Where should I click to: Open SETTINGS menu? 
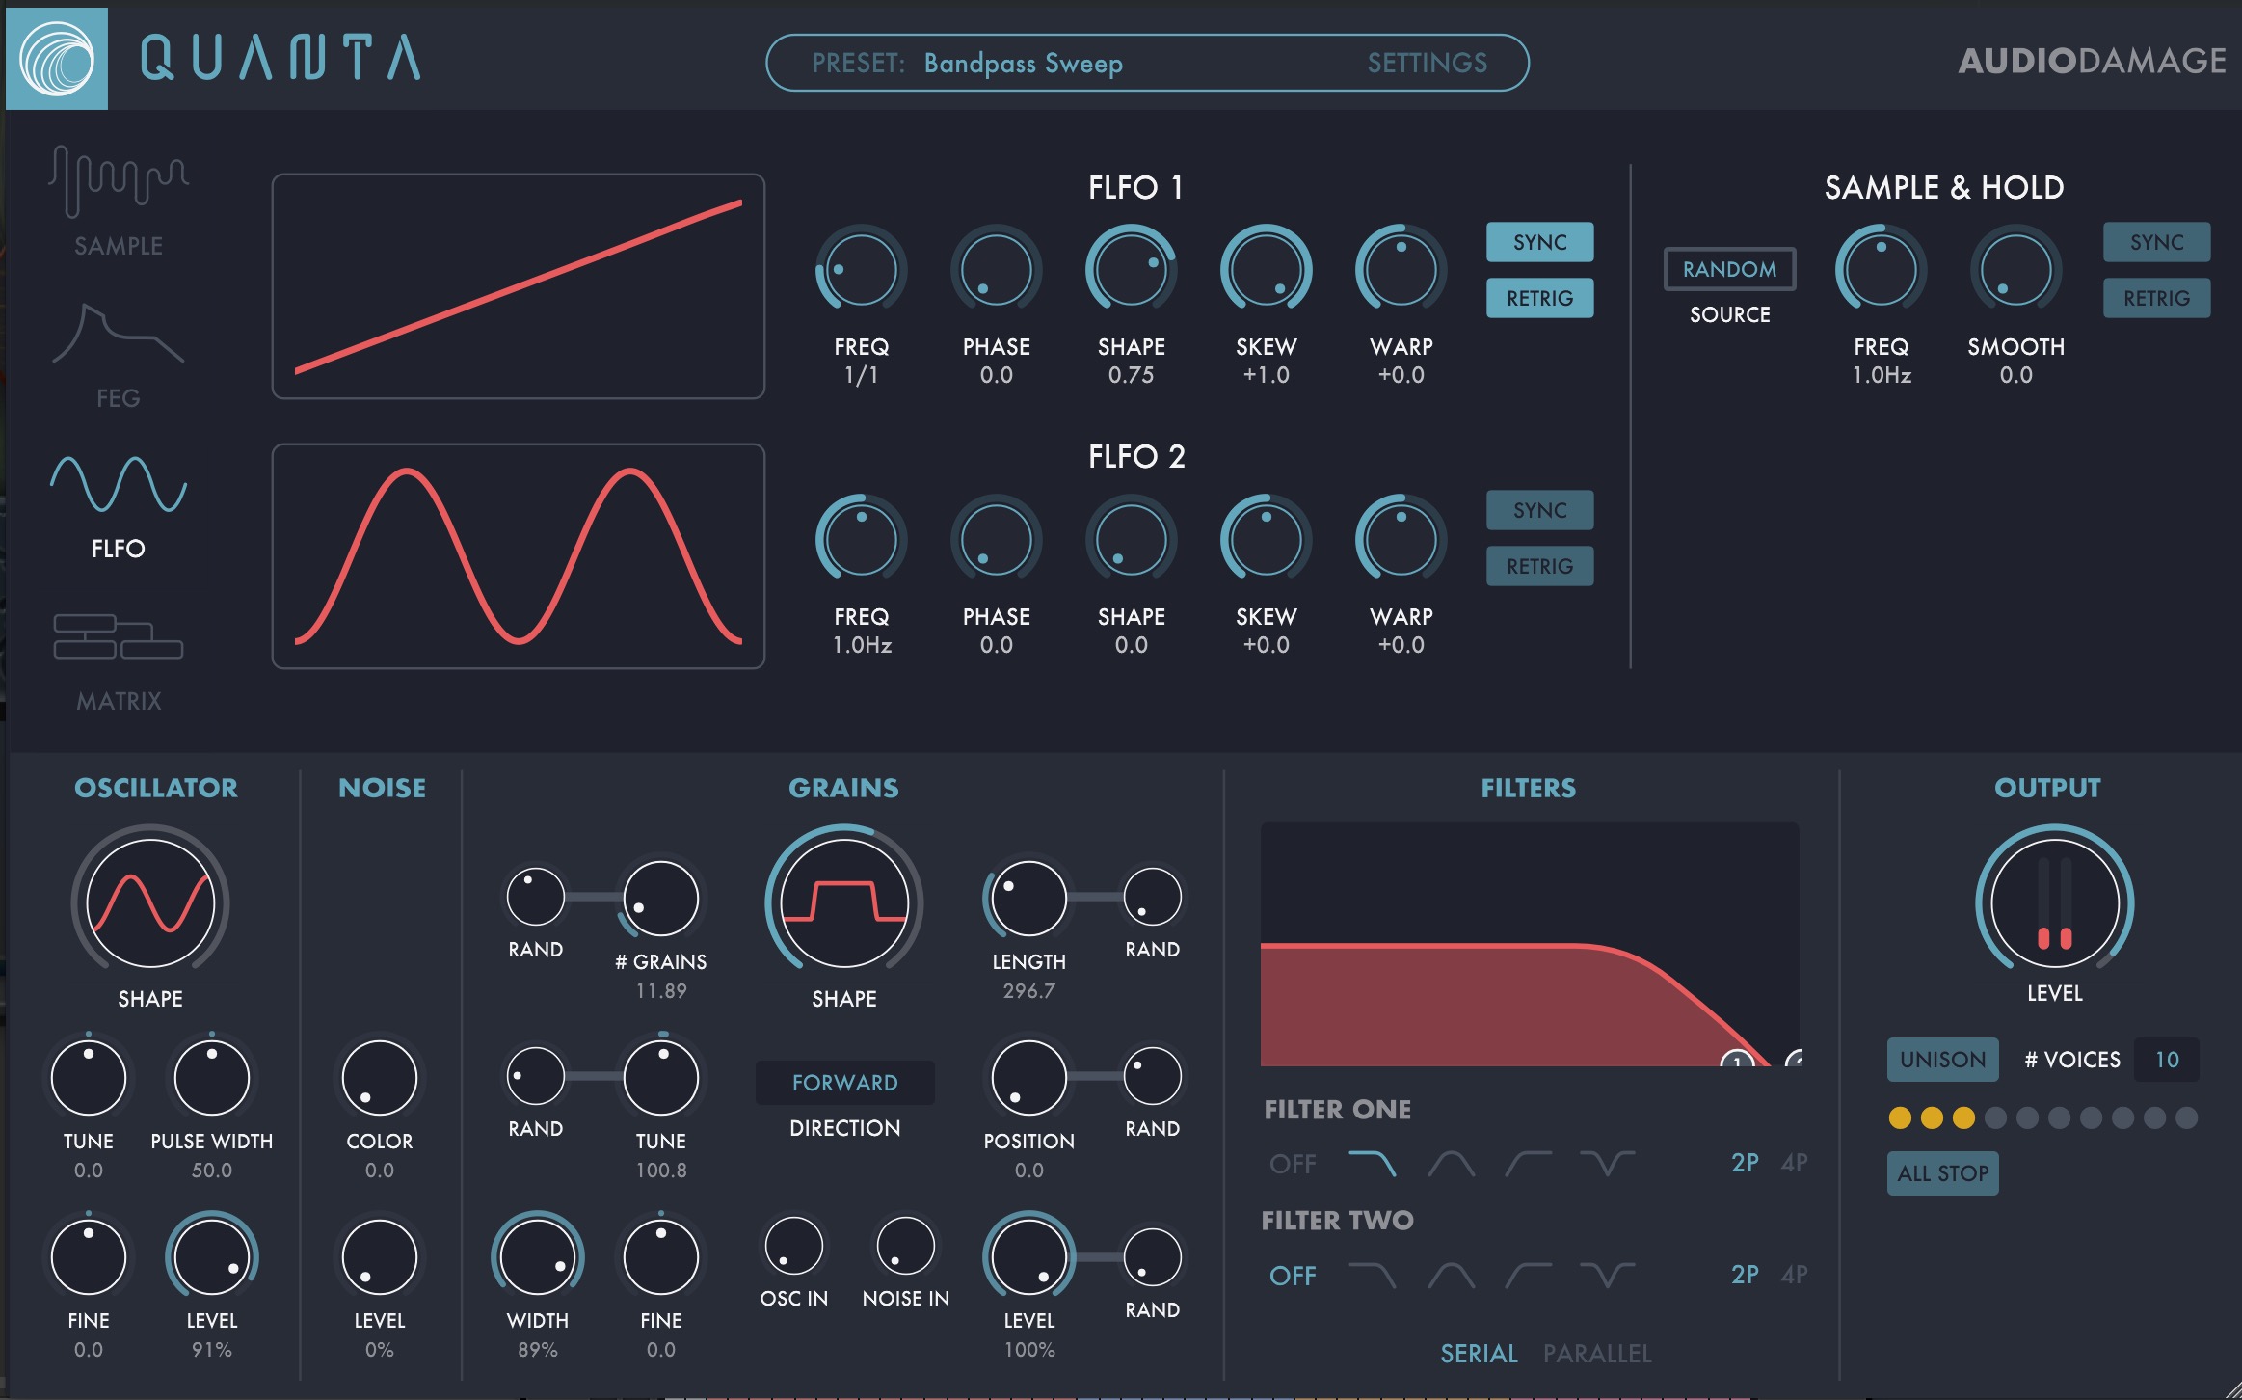1427,64
